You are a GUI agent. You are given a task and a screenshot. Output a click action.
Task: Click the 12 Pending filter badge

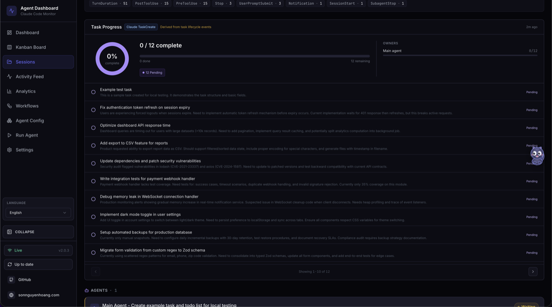point(152,73)
